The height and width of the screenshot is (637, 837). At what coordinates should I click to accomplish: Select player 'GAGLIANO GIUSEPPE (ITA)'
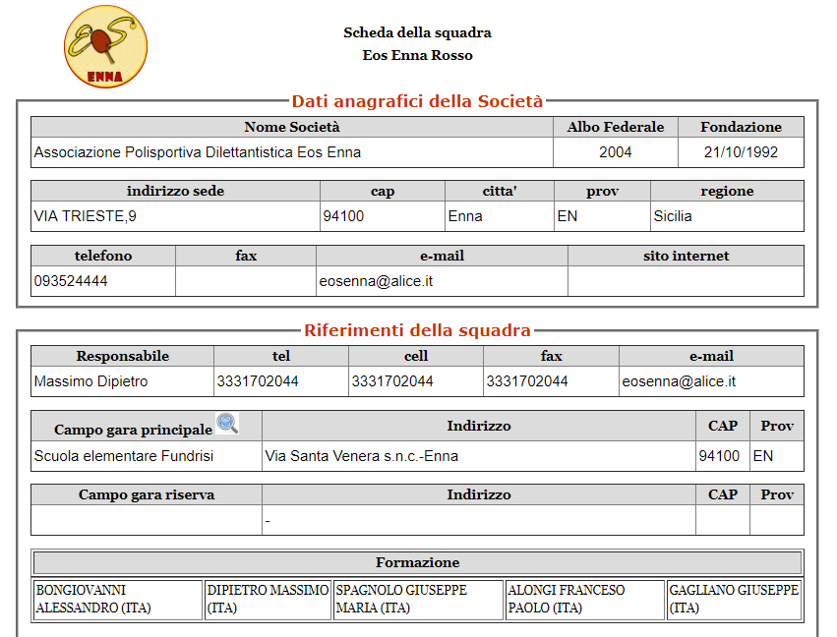(735, 600)
